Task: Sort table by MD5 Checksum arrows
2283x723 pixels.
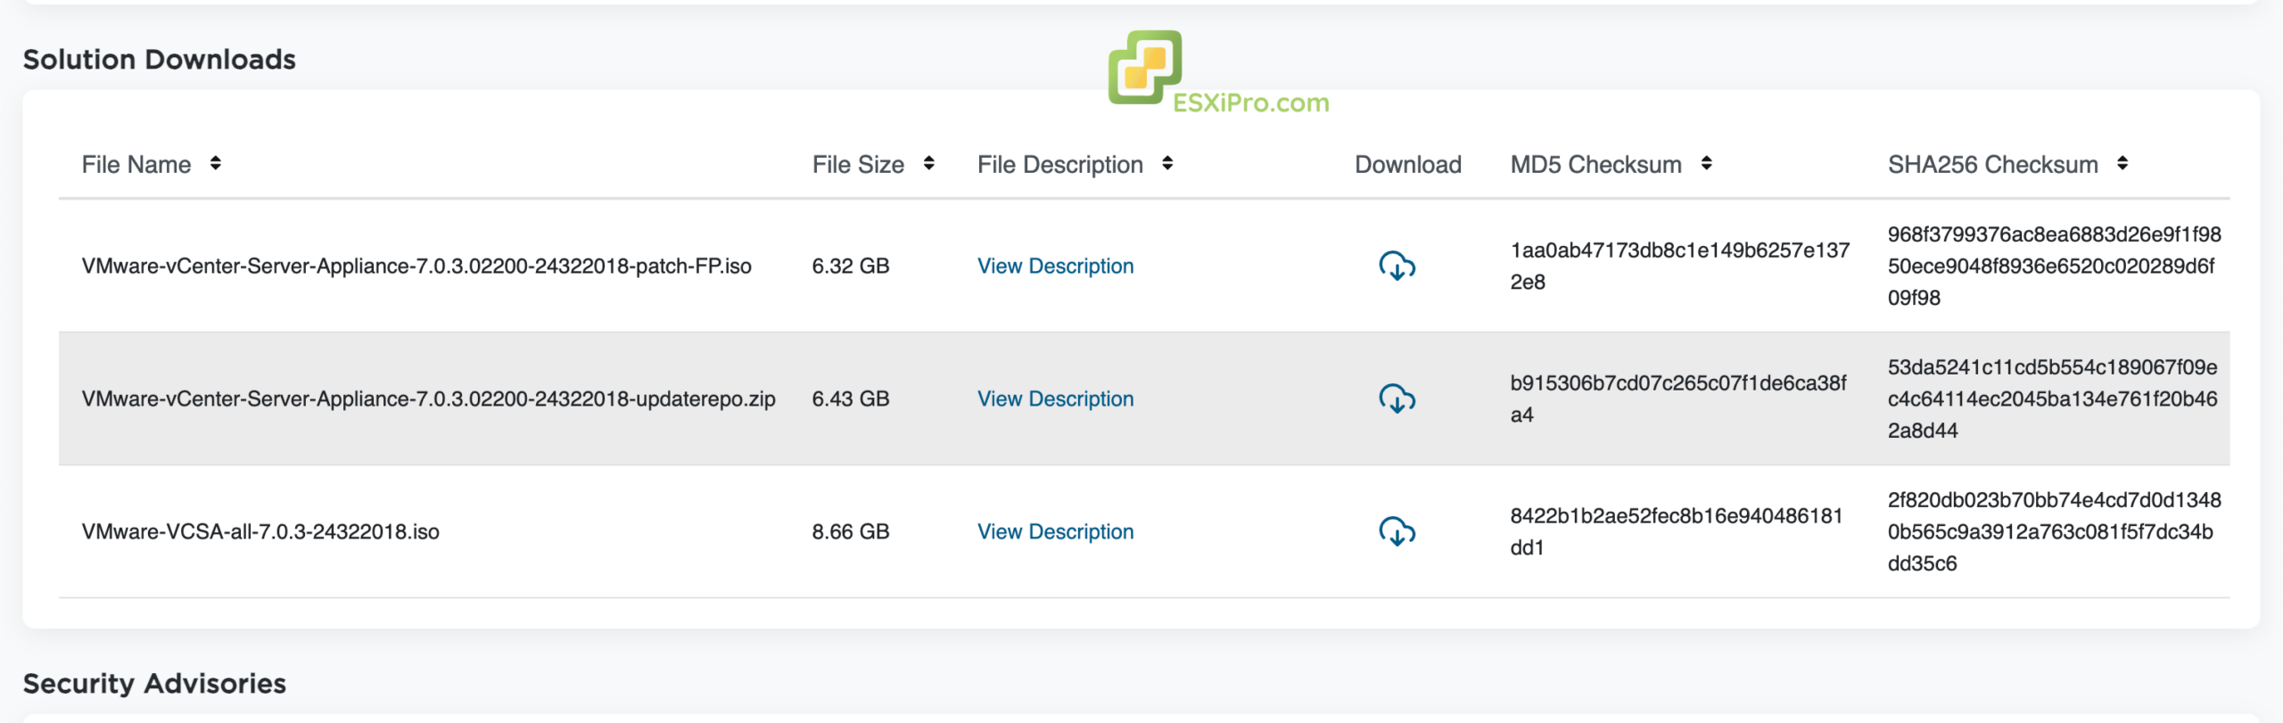Action: click(1706, 163)
